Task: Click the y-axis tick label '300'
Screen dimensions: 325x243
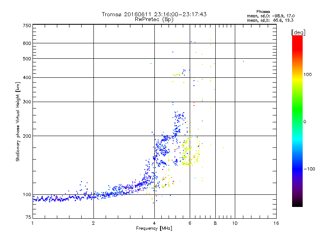Action: tap(27, 102)
